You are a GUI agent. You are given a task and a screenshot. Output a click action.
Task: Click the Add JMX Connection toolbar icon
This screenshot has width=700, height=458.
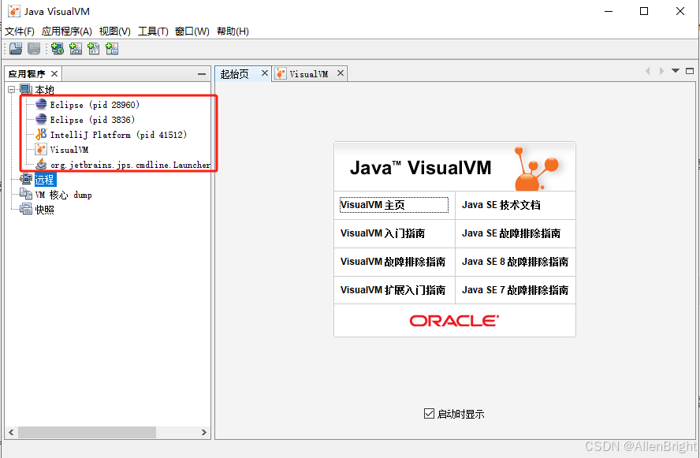click(x=76, y=49)
